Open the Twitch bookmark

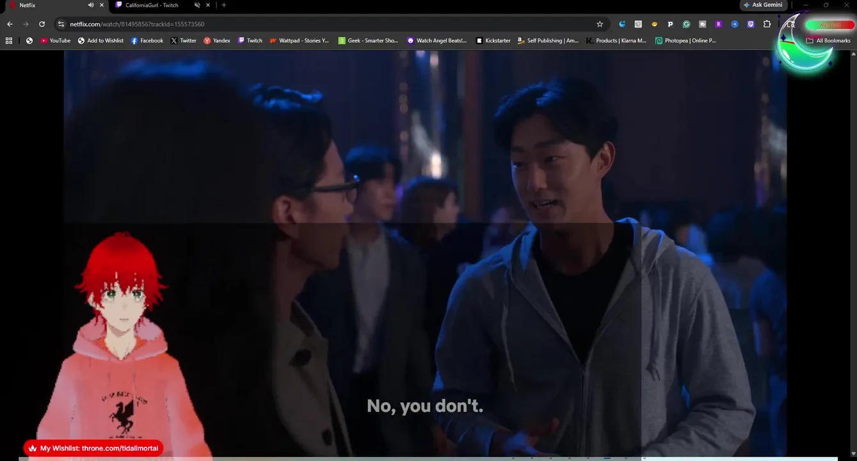point(250,40)
